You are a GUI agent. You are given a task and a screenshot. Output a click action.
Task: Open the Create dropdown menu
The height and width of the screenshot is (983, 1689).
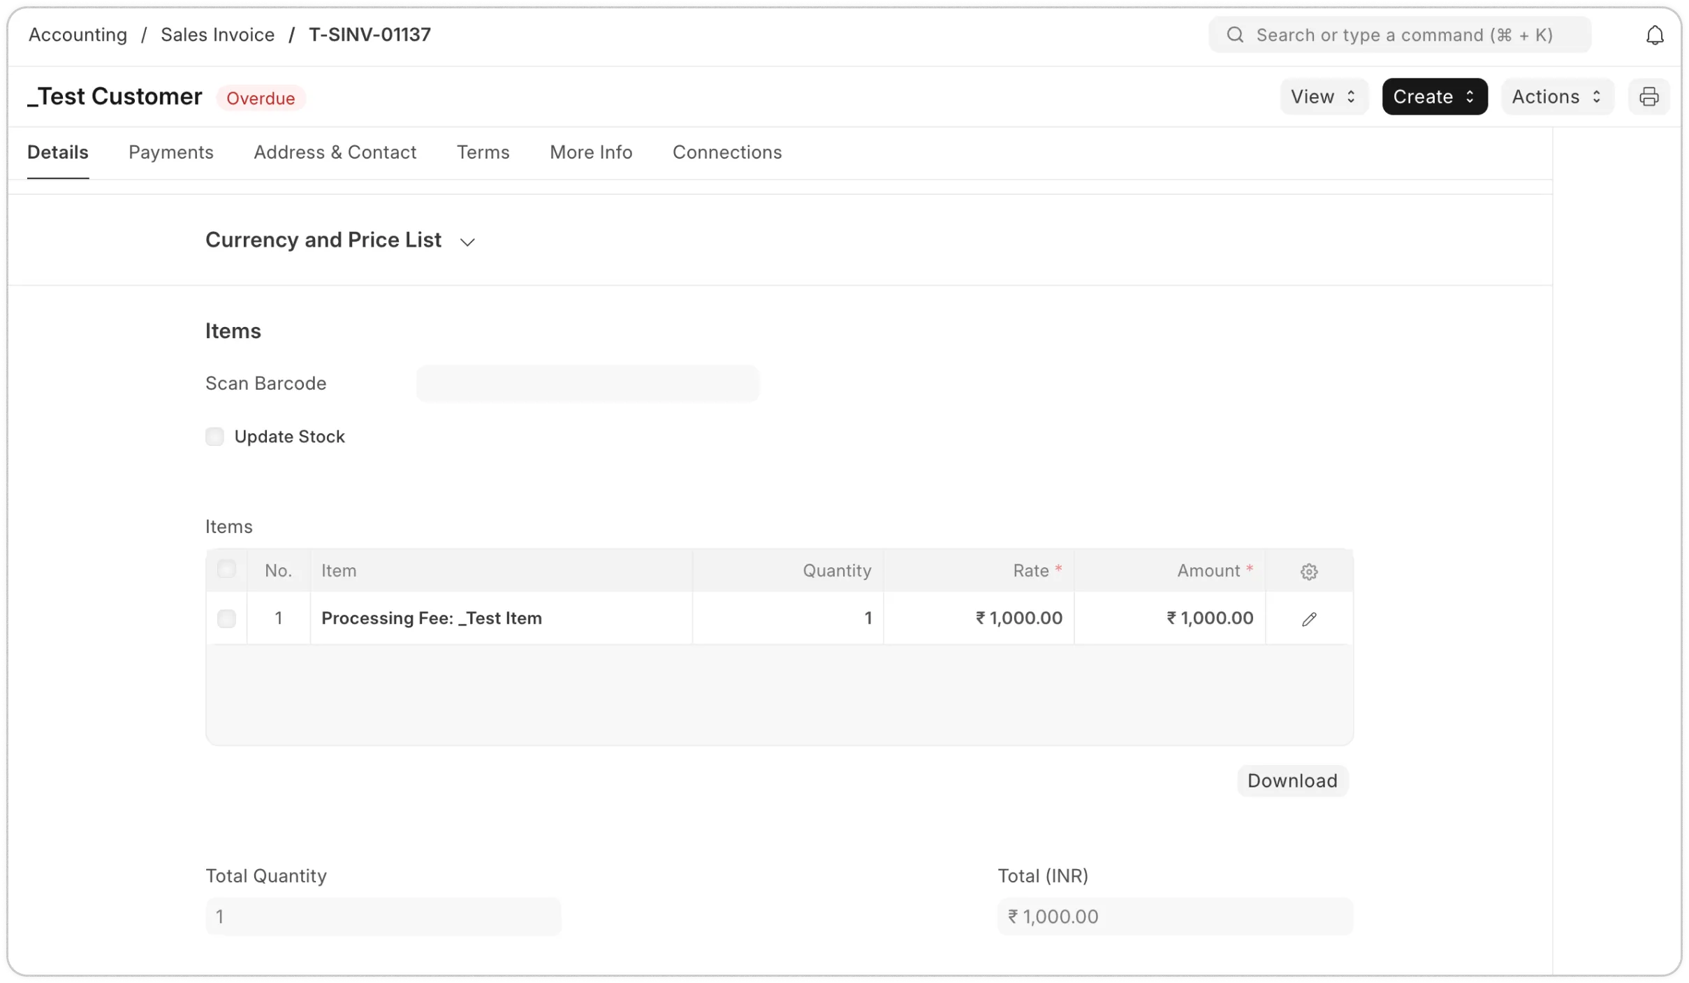pyautogui.click(x=1434, y=96)
